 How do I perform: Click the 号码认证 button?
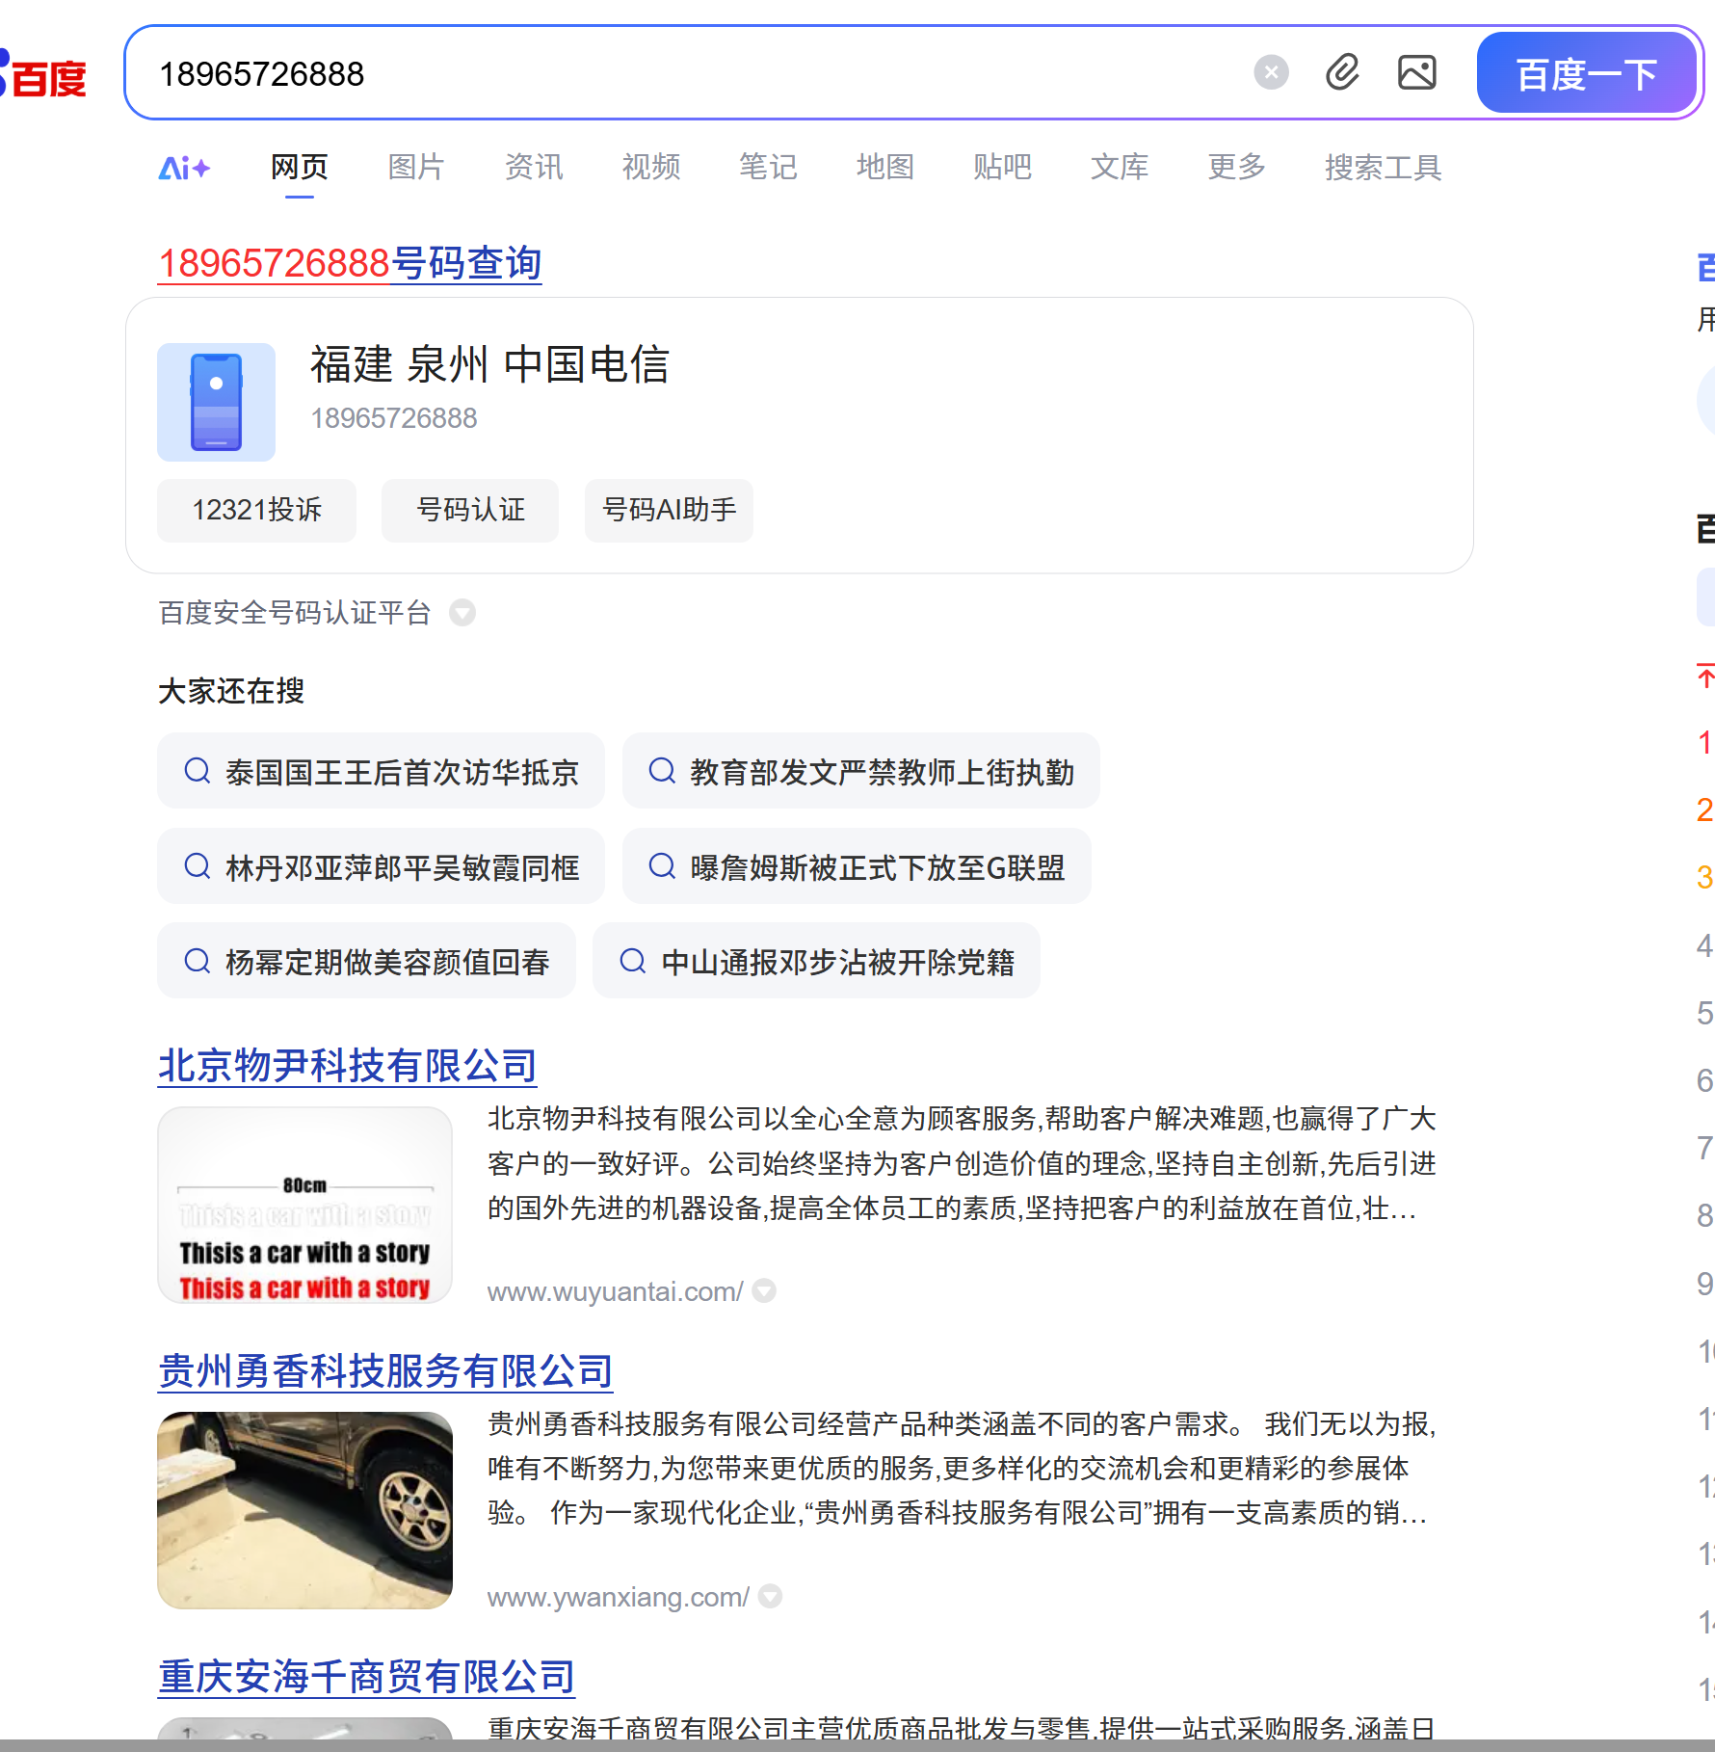coord(470,510)
